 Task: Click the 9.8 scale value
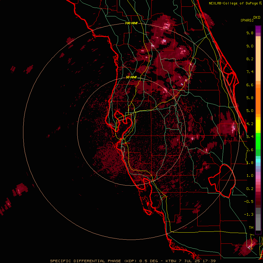250,33
